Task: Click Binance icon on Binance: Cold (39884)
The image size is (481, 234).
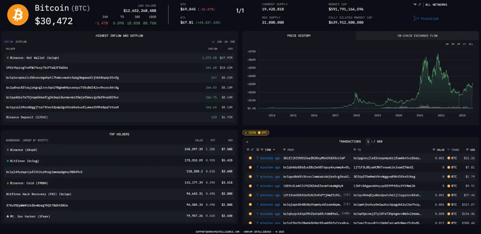Action: [x=8, y=183]
